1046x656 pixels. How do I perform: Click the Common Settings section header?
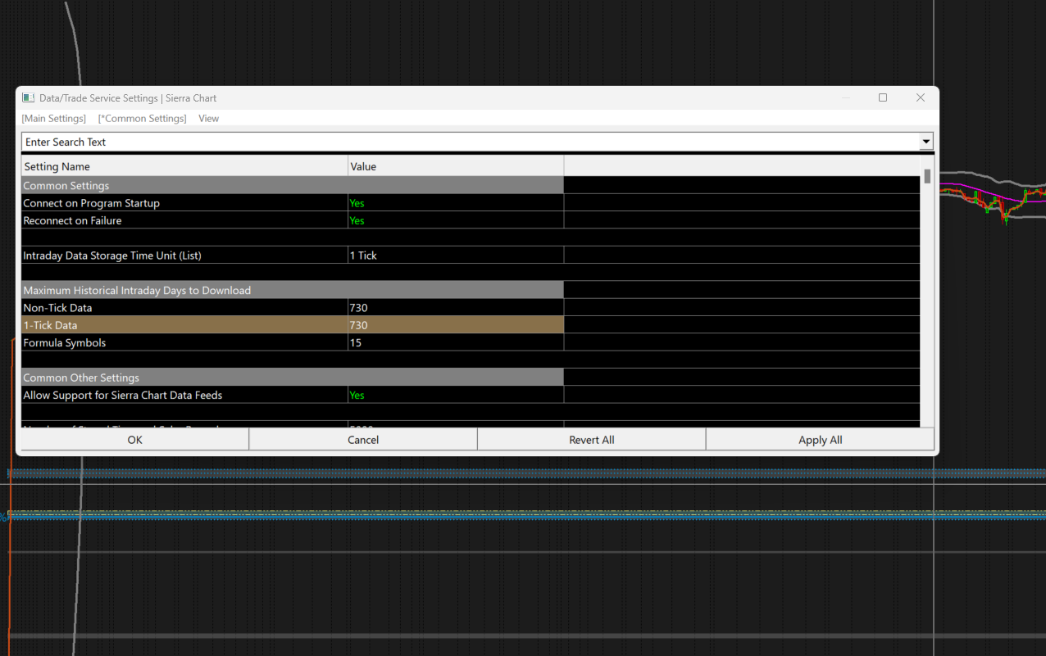pos(292,186)
